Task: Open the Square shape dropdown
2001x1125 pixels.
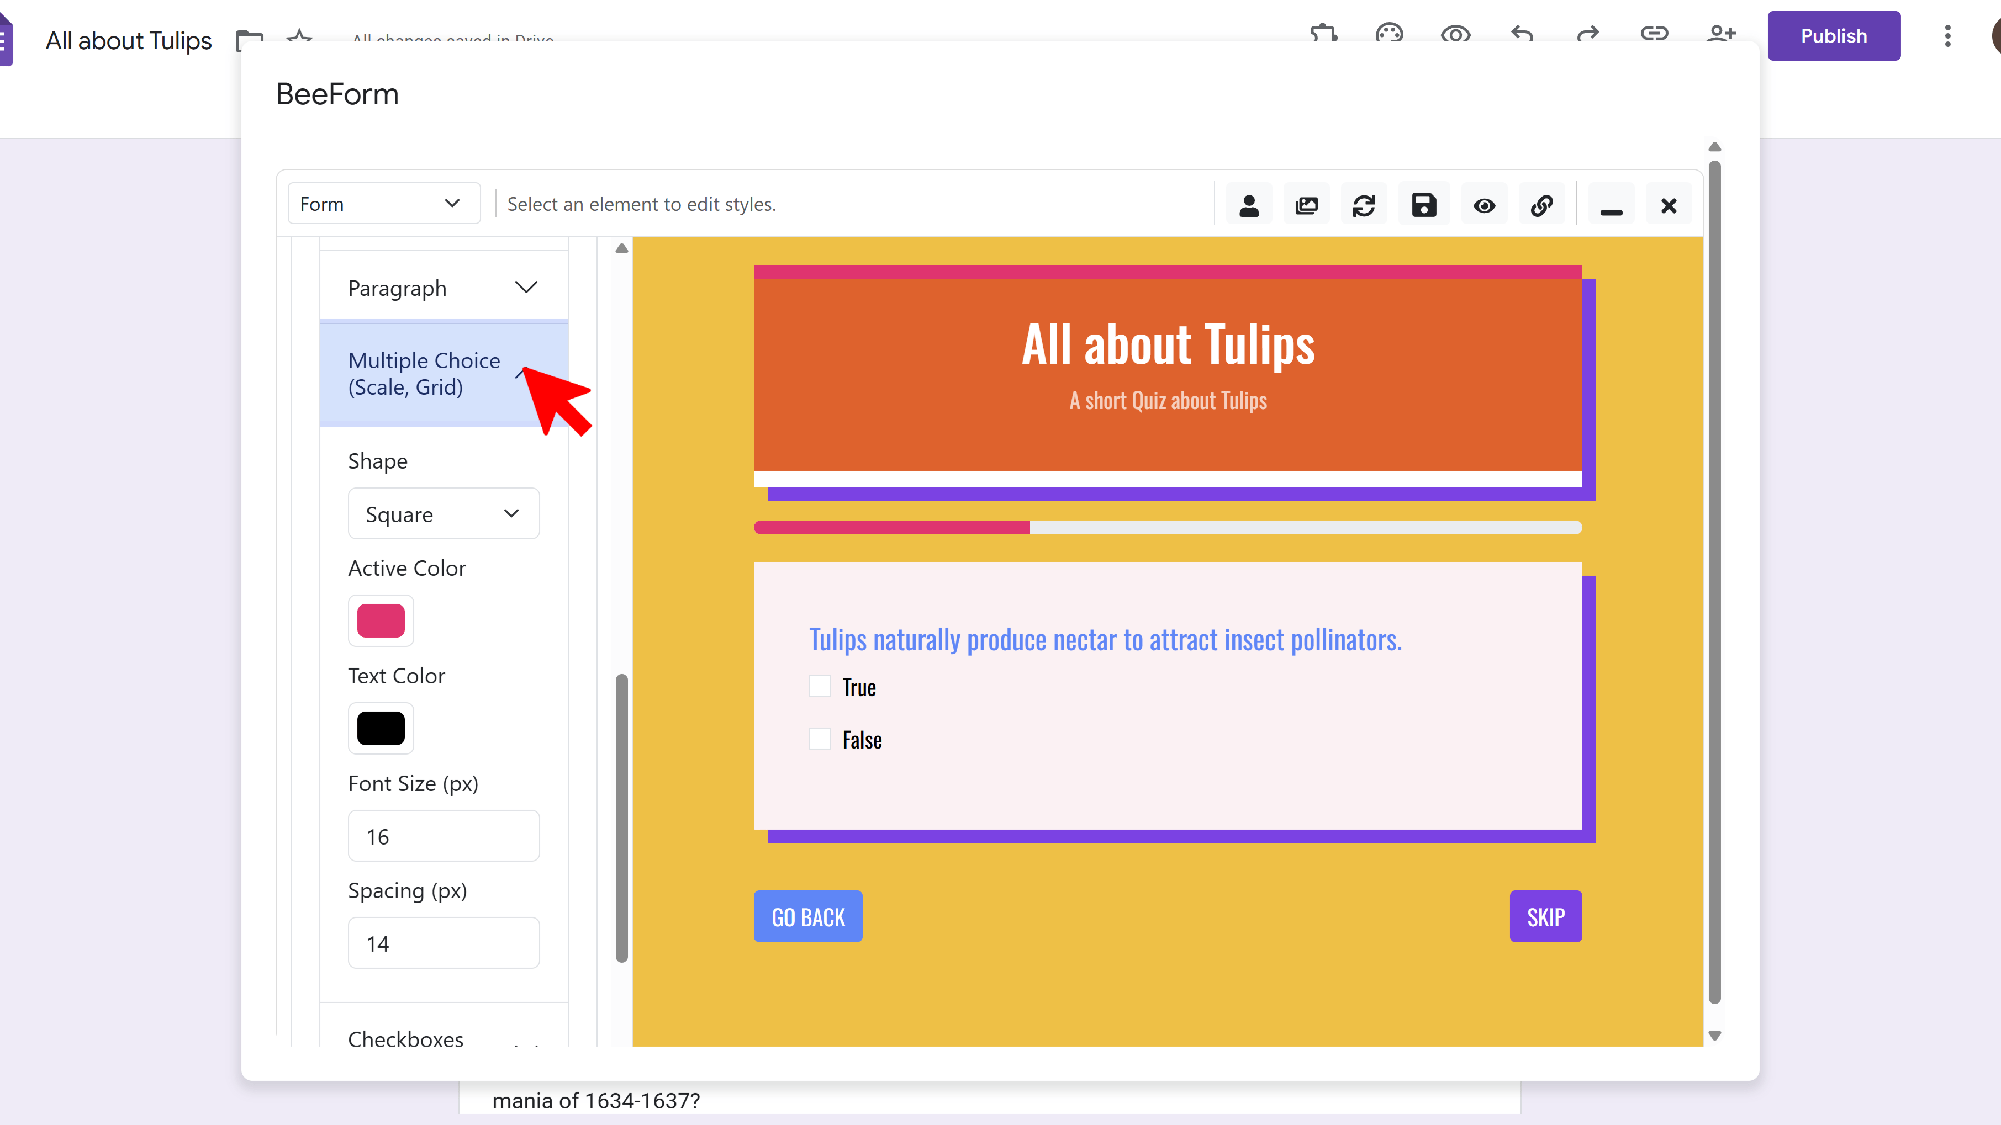Action: pyautogui.click(x=444, y=513)
